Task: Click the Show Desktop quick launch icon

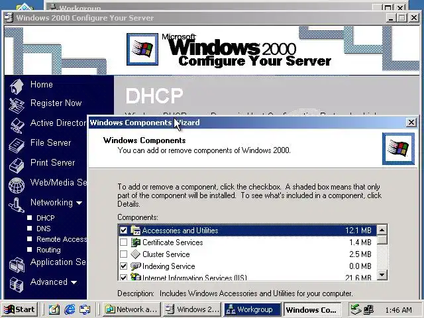Action: pos(54,309)
